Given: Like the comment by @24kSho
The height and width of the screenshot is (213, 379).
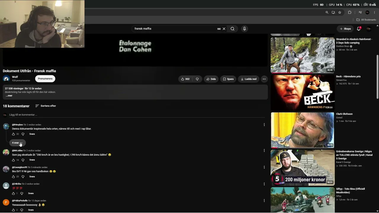Looking at the screenshot, I should click(13, 193).
